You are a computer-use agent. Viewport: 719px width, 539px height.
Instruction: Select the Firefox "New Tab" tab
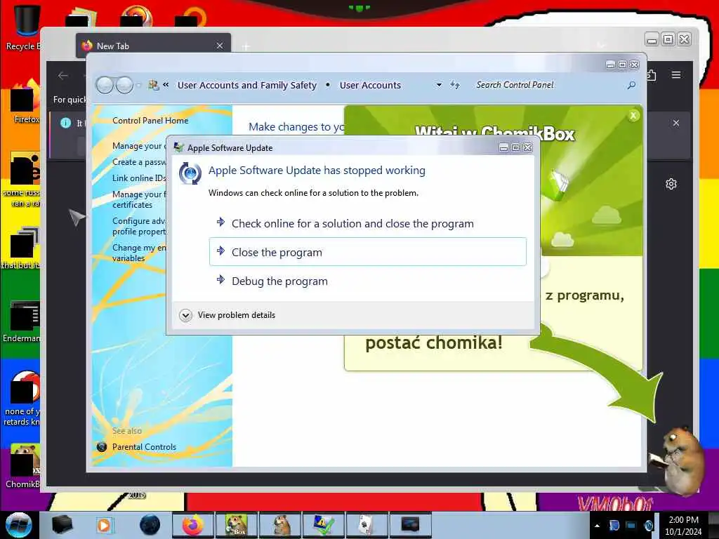click(x=153, y=46)
